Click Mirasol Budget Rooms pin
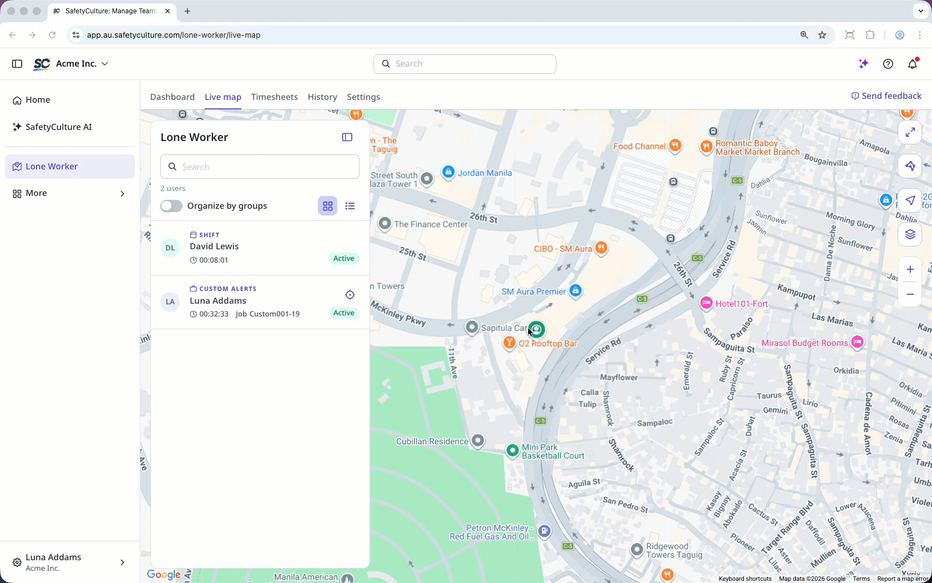Screen dimensions: 932x583 click(858, 342)
